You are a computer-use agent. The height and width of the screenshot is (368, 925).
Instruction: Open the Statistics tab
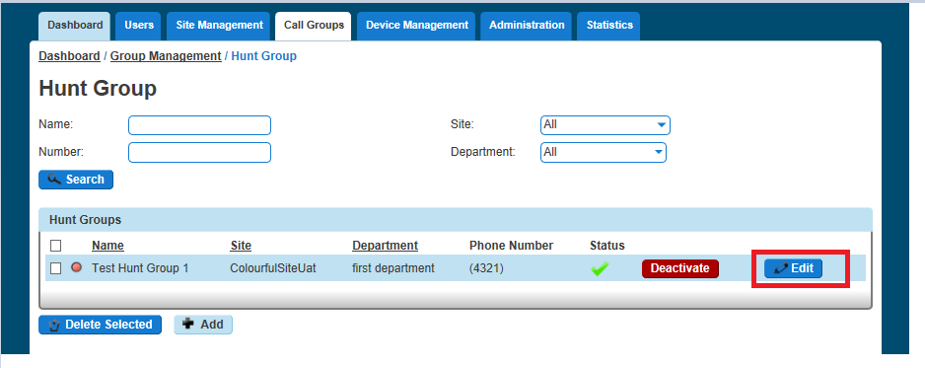(x=608, y=26)
